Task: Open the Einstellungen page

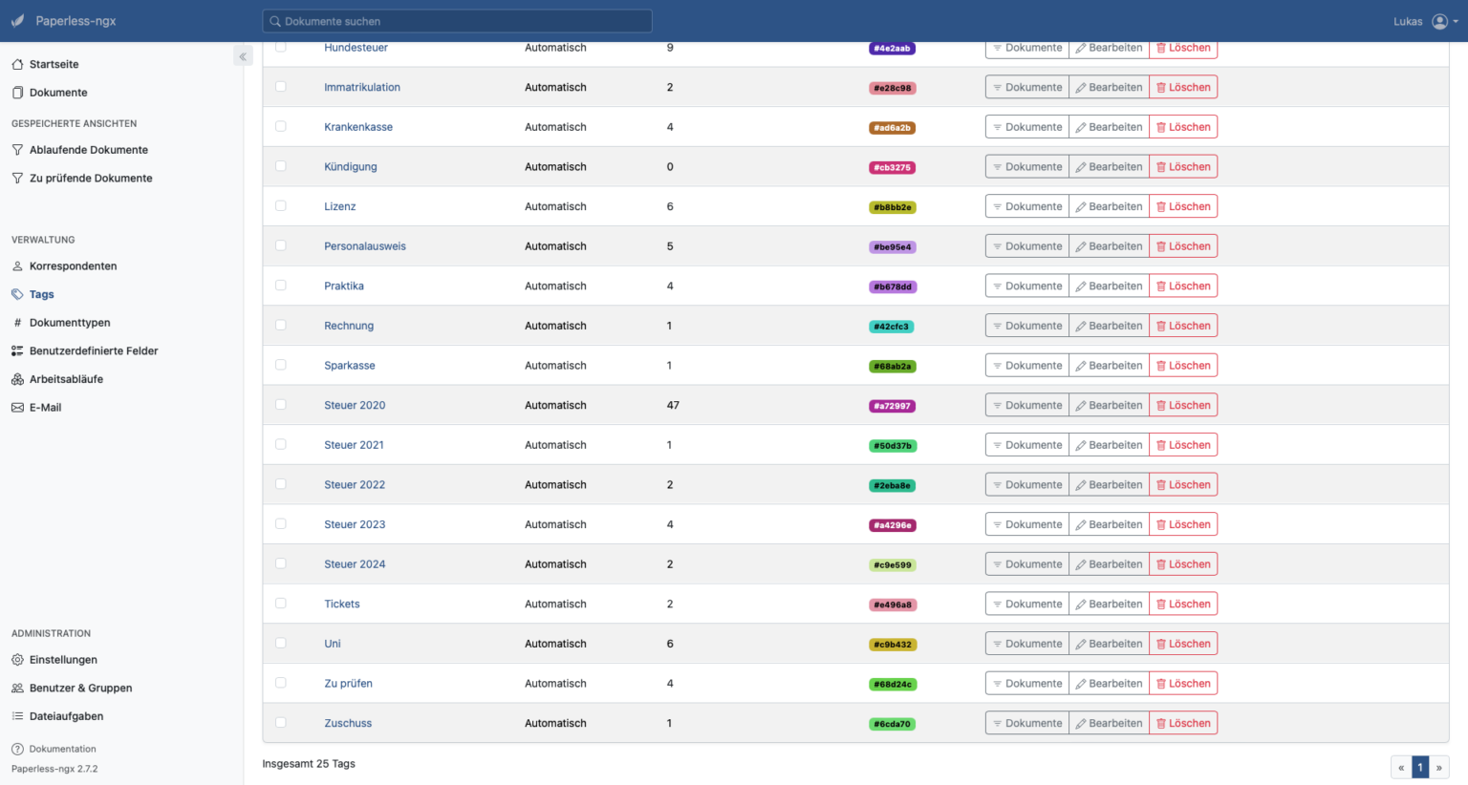Action: (x=62, y=659)
